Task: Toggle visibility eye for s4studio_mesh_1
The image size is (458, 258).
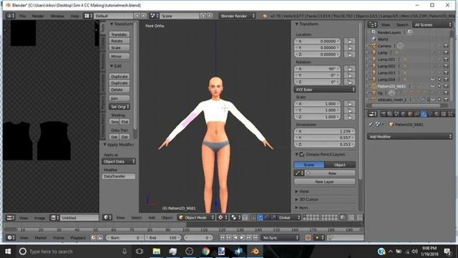Action: (432, 100)
